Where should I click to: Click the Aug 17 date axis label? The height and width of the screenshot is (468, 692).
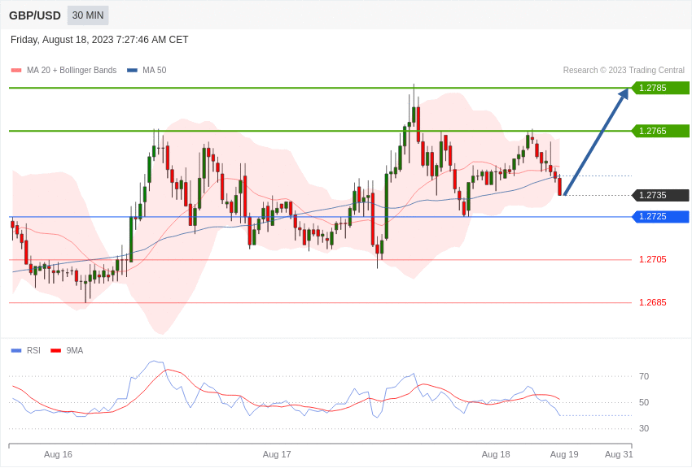click(277, 454)
